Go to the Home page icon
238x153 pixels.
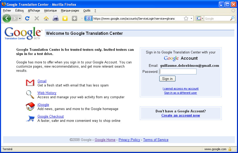pos(46,19)
